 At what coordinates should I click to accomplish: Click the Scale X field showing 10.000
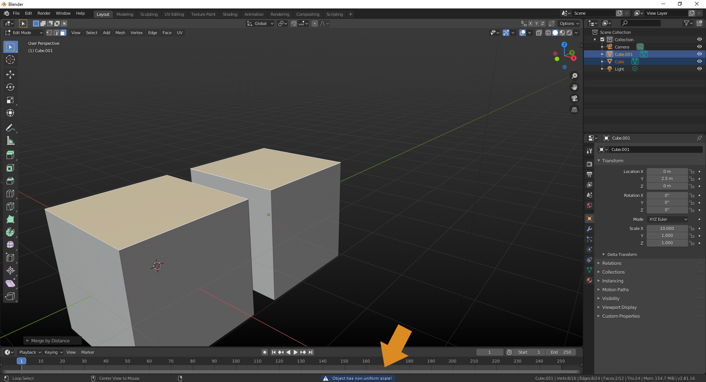tap(667, 228)
